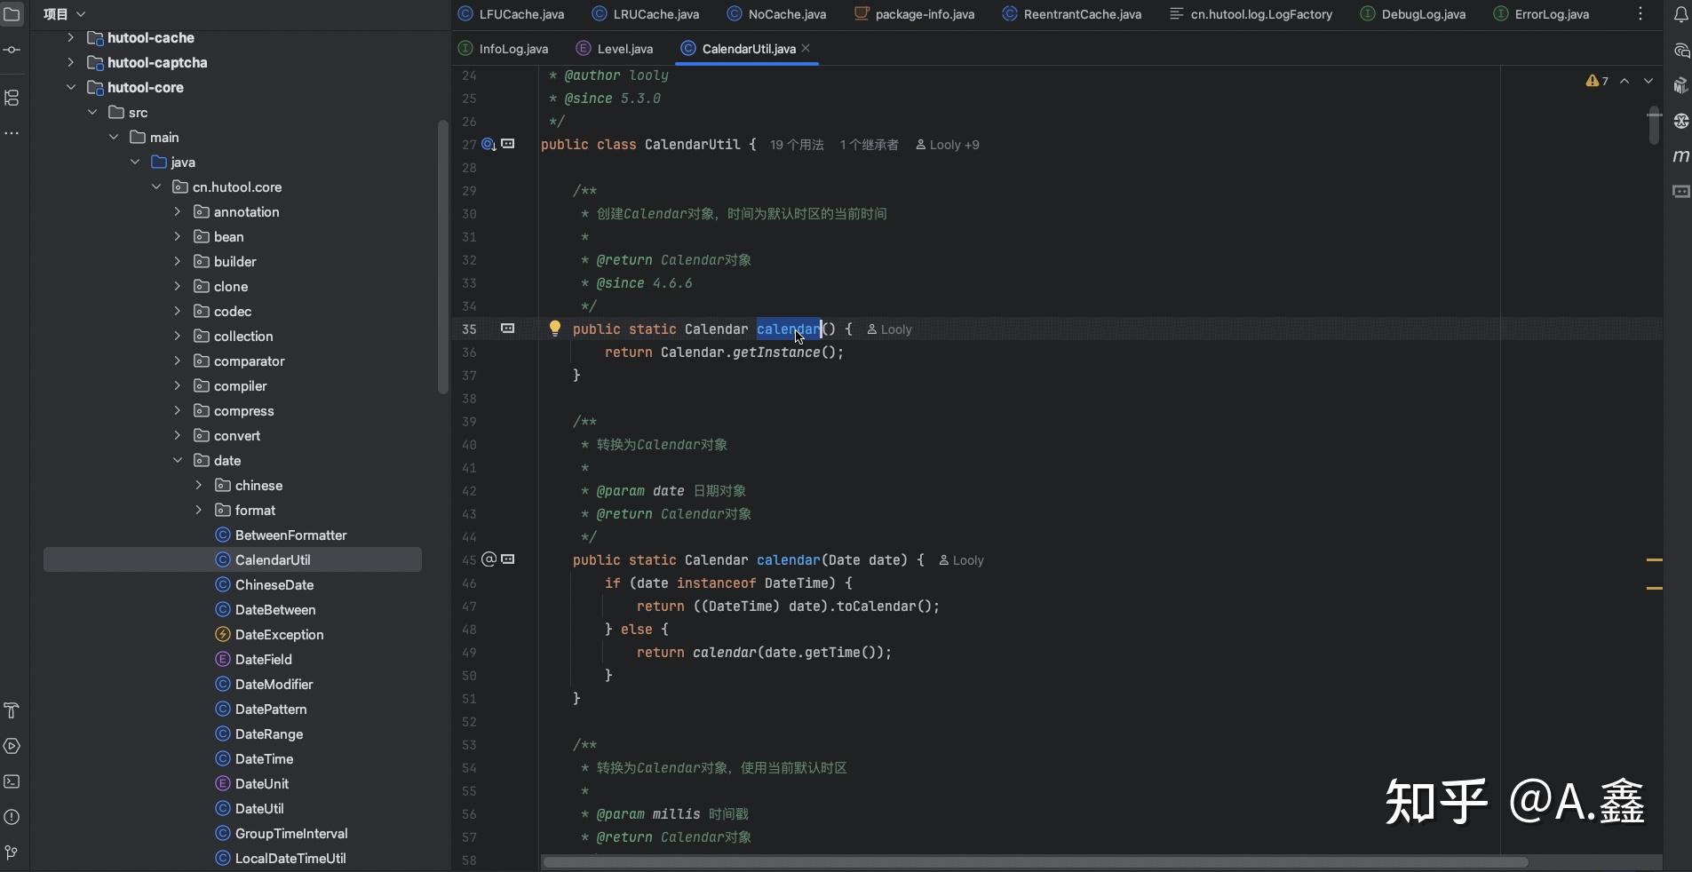Switch to the ReentrantCache.java tab

1071,14
